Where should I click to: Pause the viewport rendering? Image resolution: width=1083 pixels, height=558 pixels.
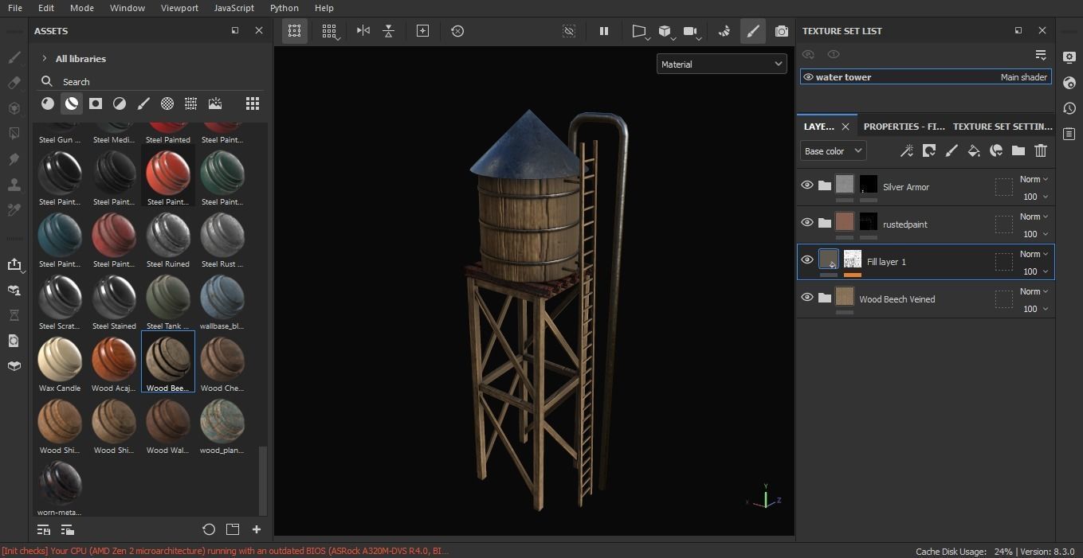(x=604, y=31)
